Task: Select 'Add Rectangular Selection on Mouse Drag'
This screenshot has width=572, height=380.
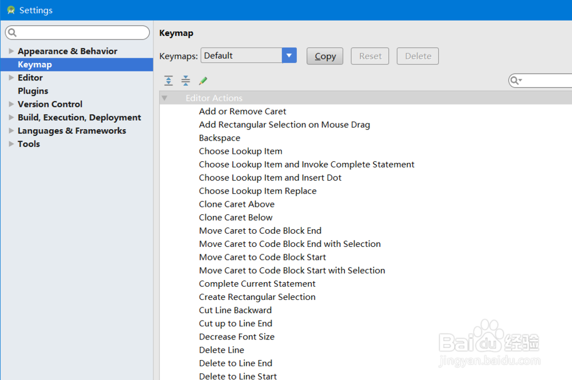Action: pos(284,125)
